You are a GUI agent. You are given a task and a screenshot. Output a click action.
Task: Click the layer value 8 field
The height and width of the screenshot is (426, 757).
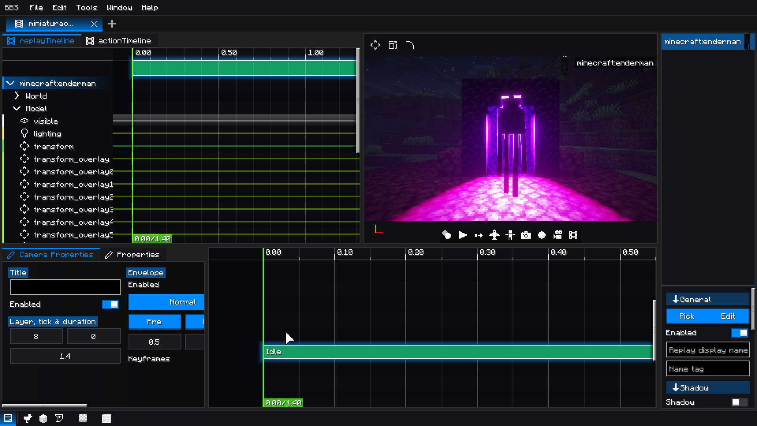(36, 336)
